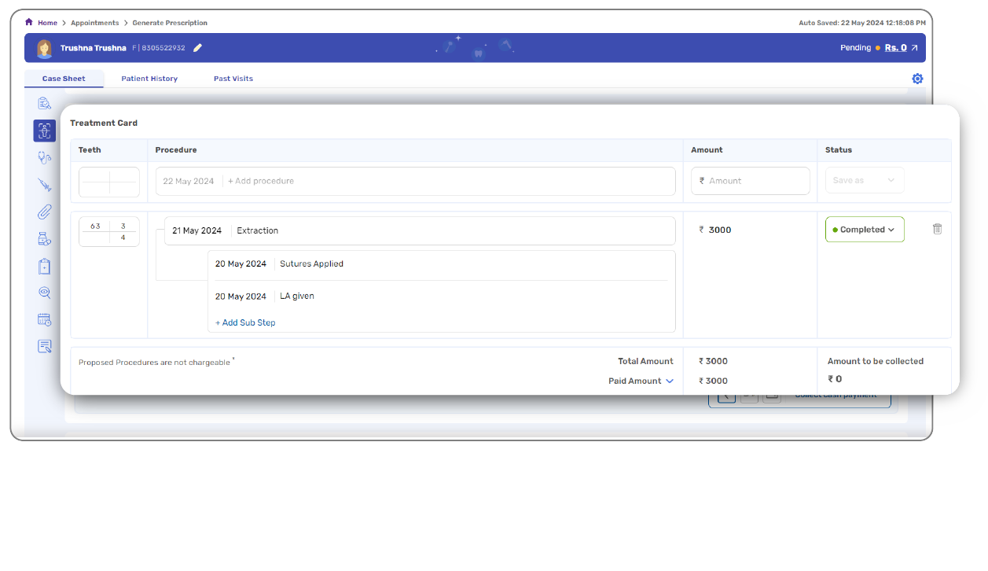Click the clipboard-search icon in sidebar

(x=45, y=103)
